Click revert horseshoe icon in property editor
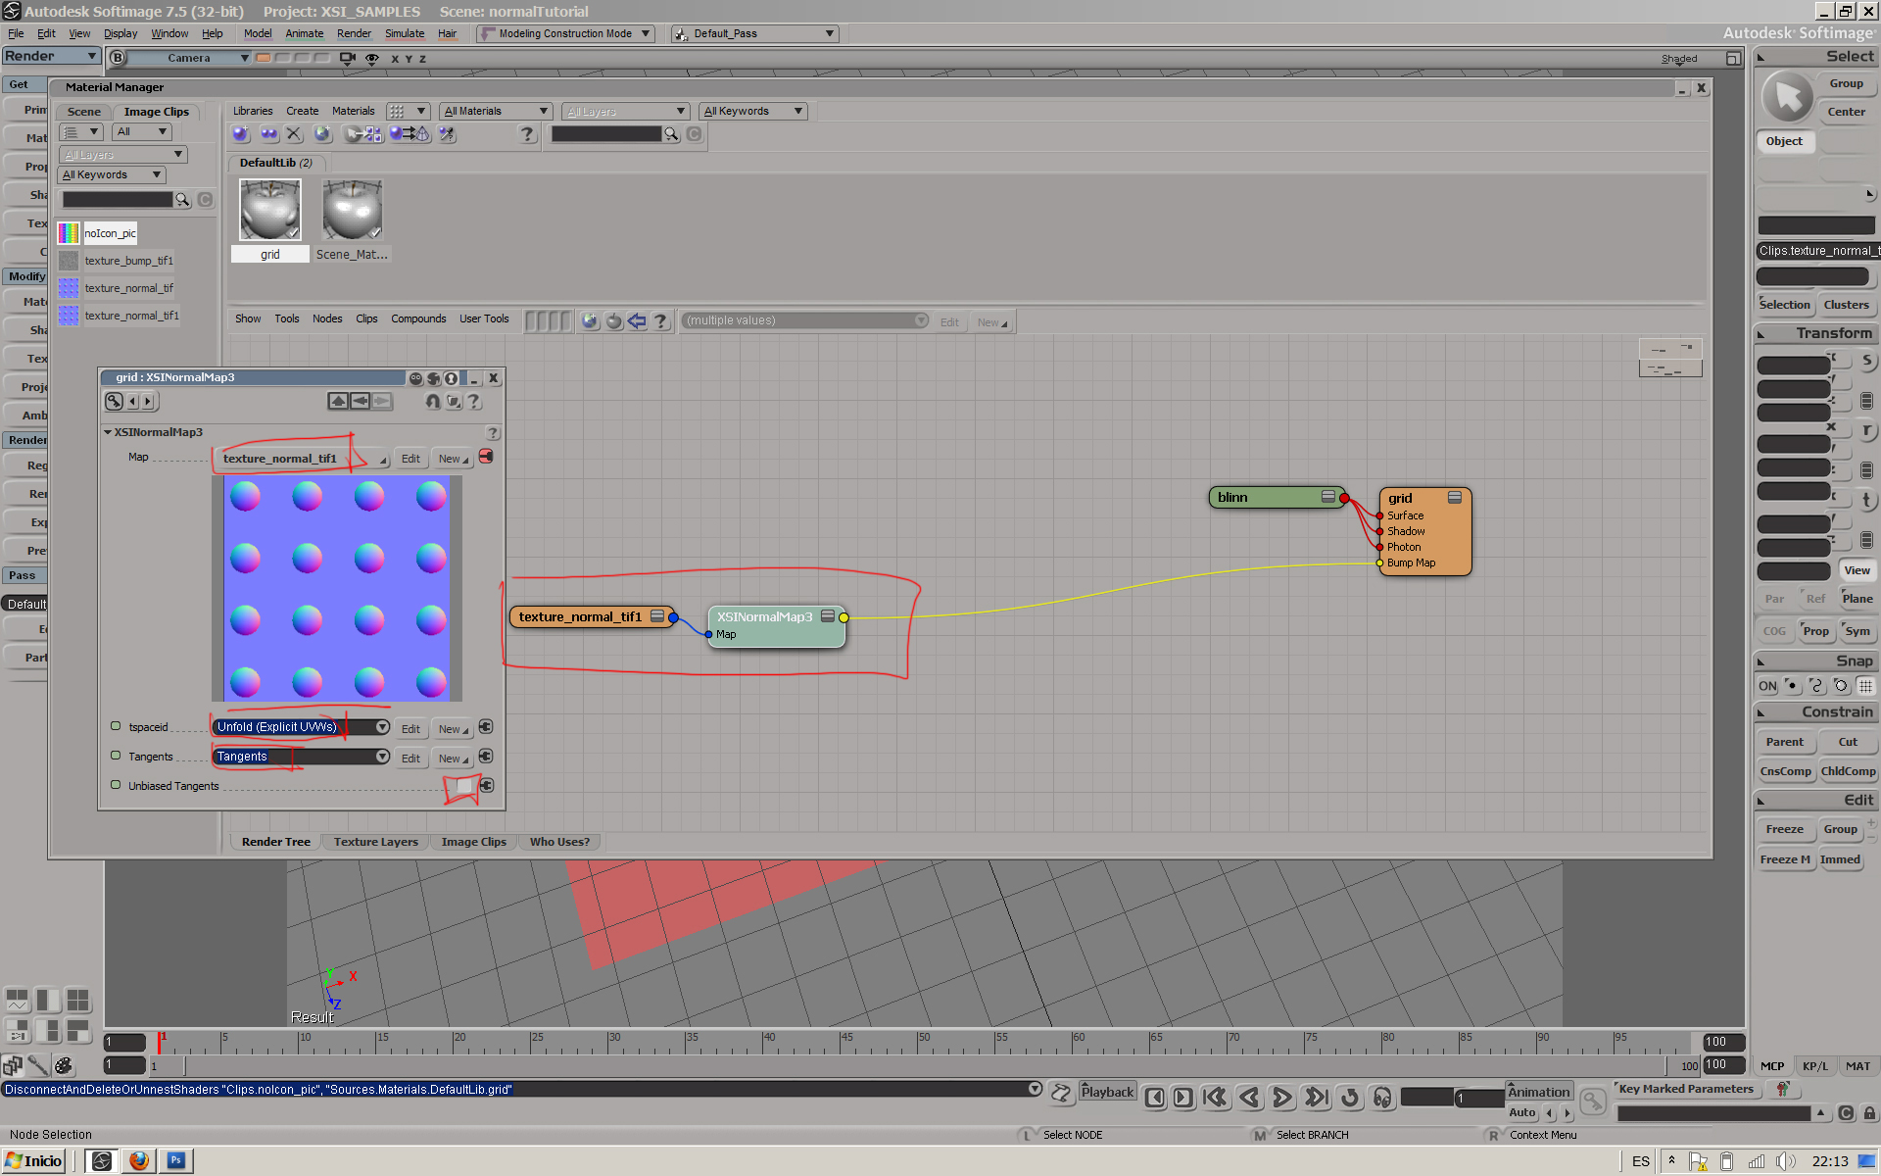 (x=433, y=401)
